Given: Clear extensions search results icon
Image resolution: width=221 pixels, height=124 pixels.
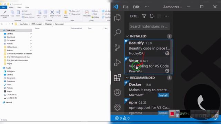Looking at the screenshot, I should pos(159,16).
